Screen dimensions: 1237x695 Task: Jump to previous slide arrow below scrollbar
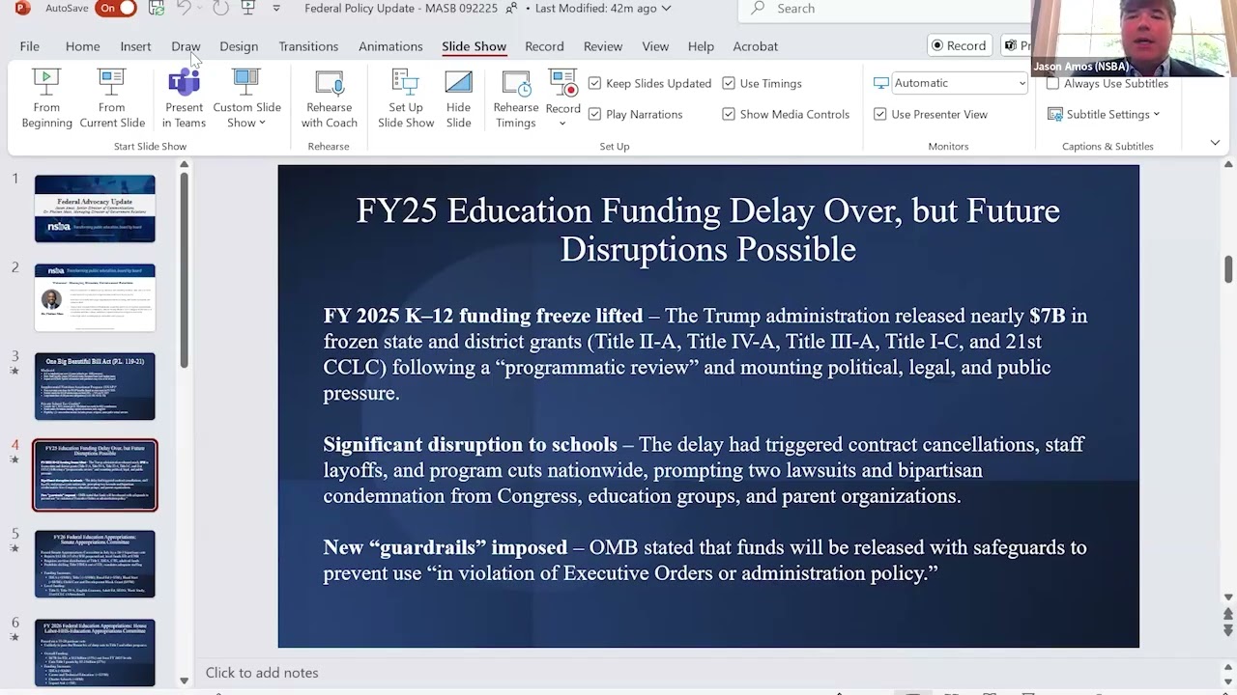[x=1228, y=614]
